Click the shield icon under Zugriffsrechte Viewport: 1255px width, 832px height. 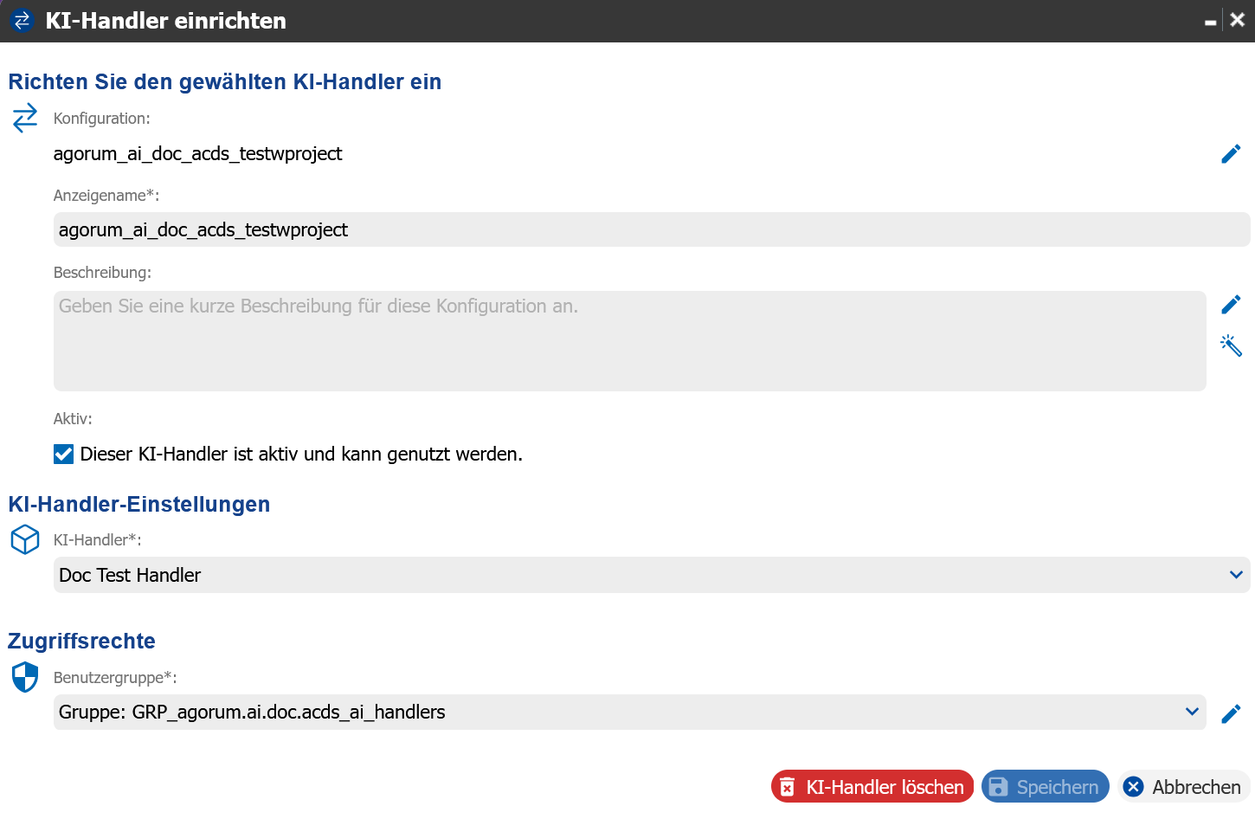(25, 677)
